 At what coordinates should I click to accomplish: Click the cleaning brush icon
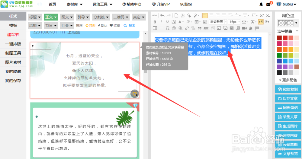click(x=251, y=28)
